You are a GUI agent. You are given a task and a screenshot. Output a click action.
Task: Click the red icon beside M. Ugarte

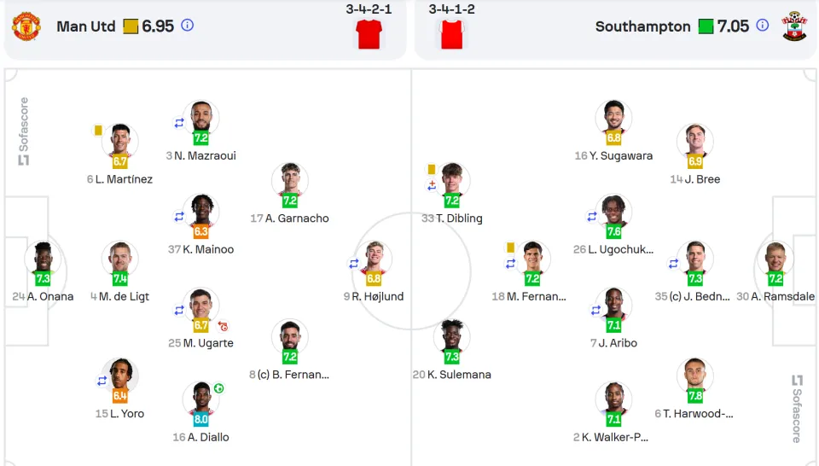[x=223, y=327]
